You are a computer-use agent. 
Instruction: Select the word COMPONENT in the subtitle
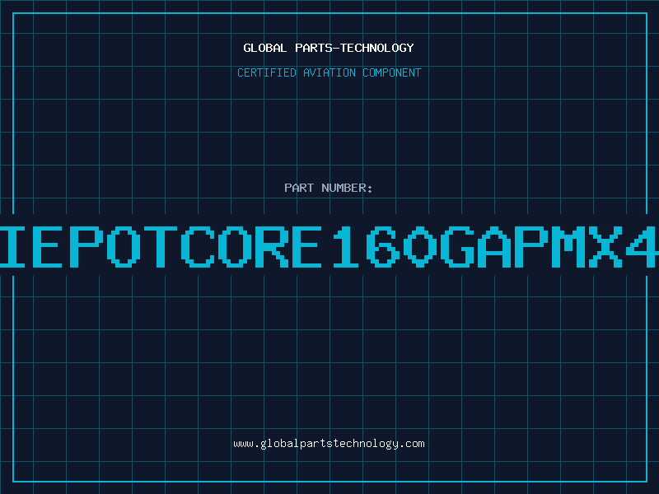392,72
